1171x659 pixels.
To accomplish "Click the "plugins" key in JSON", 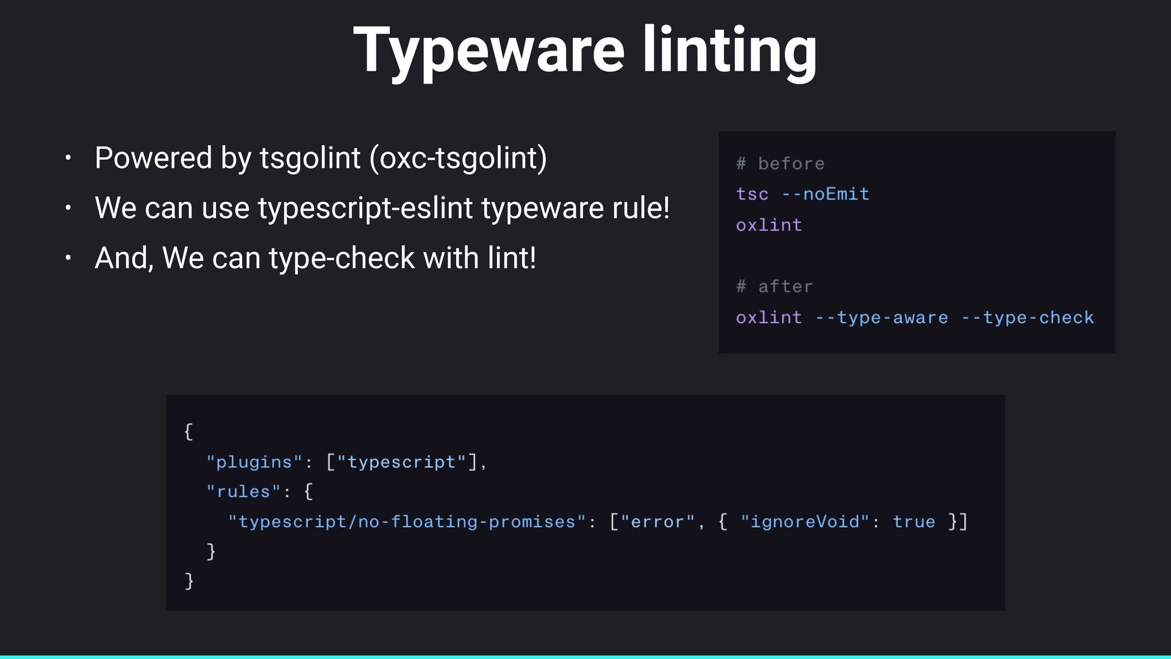I will point(254,462).
